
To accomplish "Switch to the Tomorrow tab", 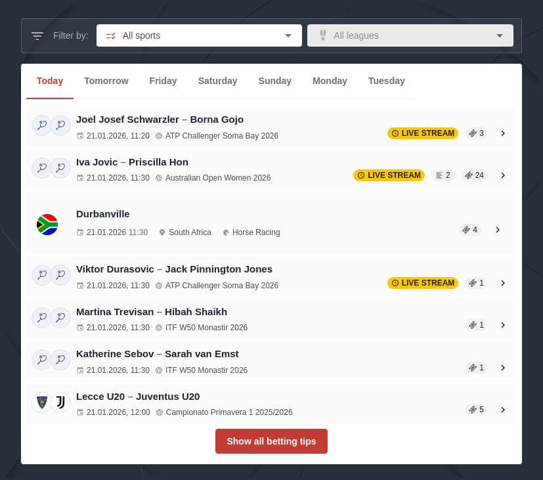I will (x=106, y=81).
